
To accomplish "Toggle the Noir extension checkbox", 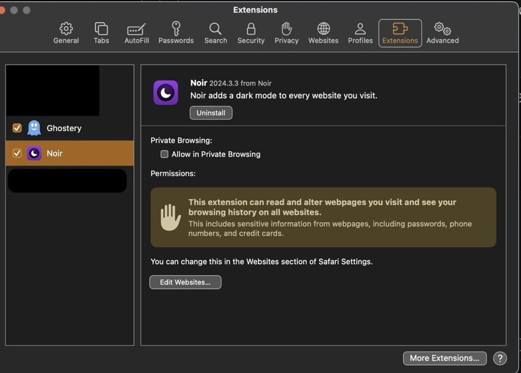I will (x=17, y=153).
